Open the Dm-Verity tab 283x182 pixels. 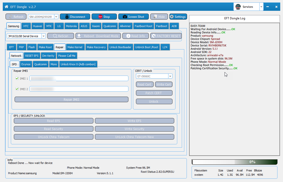click(48, 56)
